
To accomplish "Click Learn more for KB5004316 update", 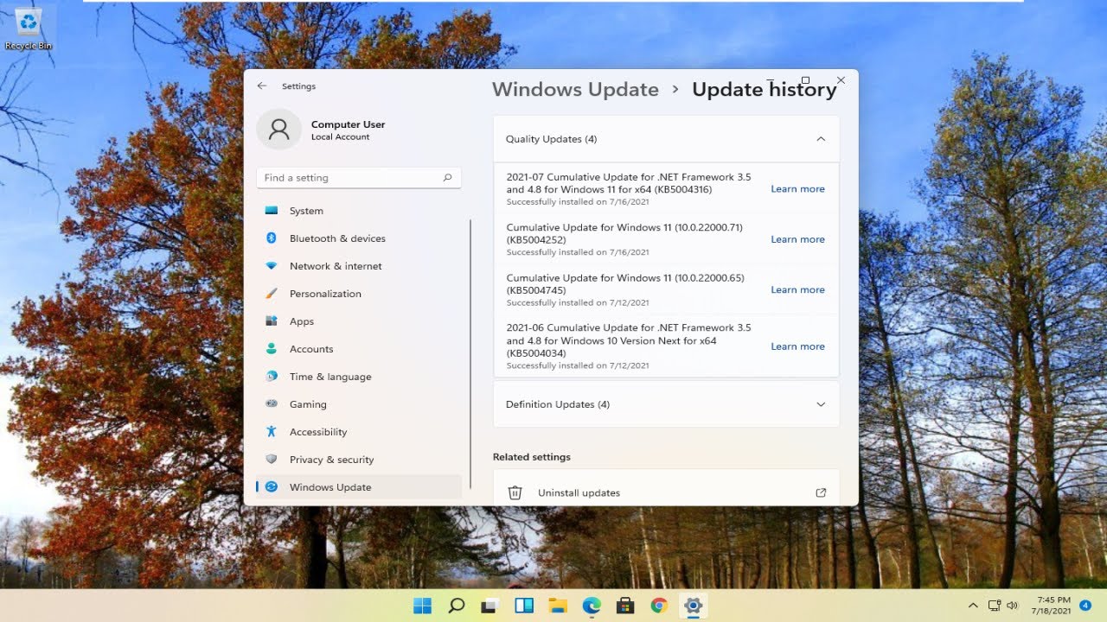I will tap(797, 189).
